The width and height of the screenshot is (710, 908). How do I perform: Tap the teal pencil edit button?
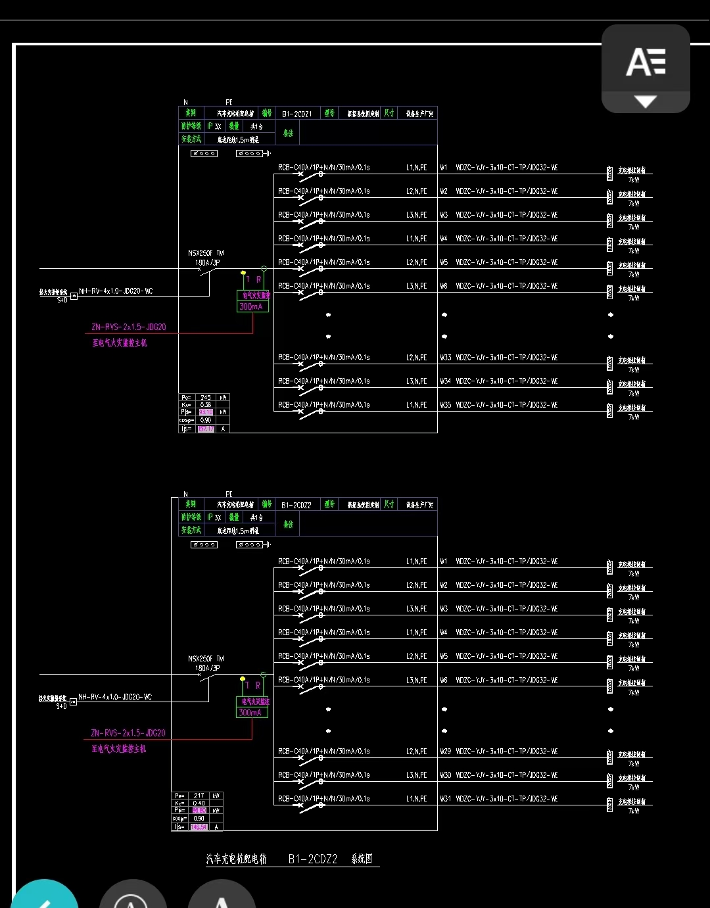(43, 898)
